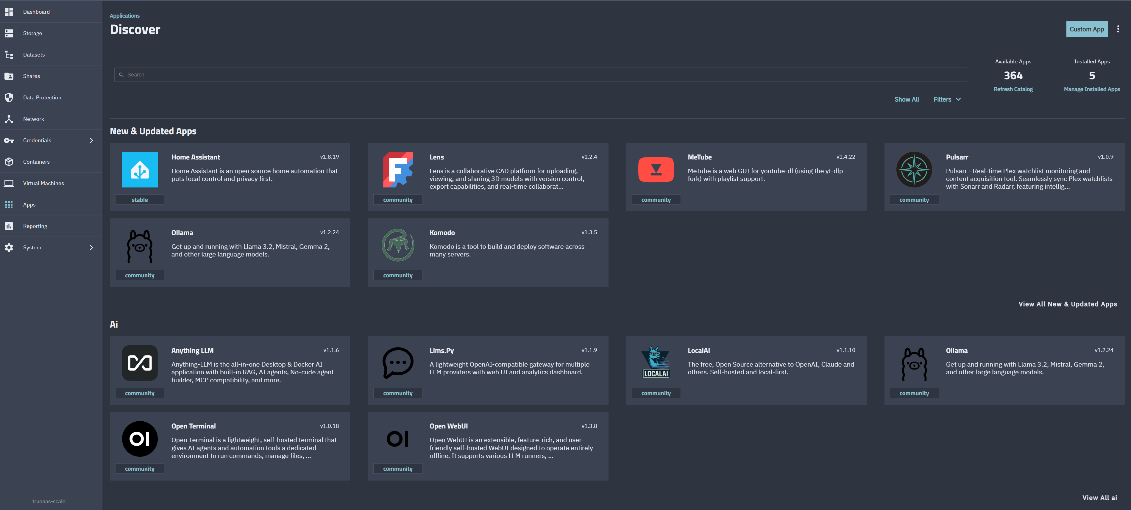Viewport: 1131px width, 510px height.
Task: Click the community badge under MeTube
Action: (x=656, y=200)
